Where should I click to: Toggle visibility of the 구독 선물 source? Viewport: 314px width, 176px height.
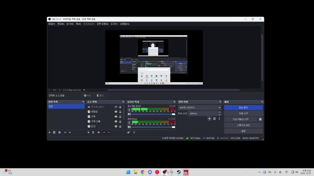[x=116, y=121]
